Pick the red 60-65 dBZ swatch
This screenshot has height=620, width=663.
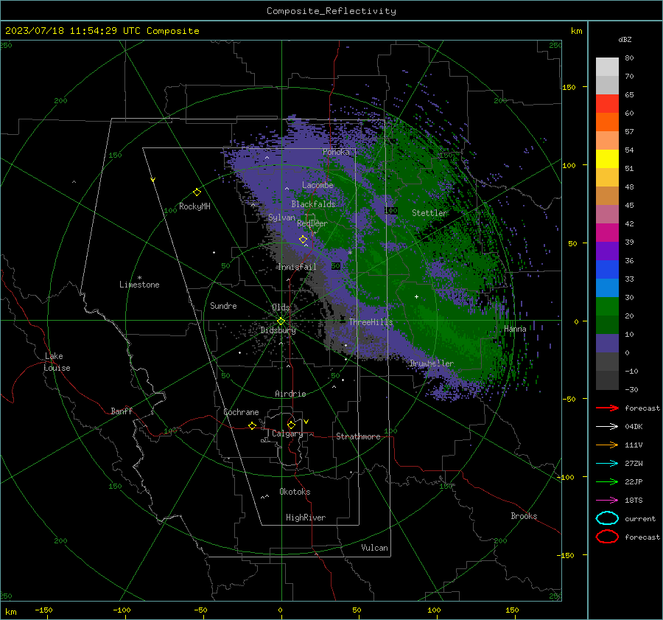pyautogui.click(x=607, y=104)
